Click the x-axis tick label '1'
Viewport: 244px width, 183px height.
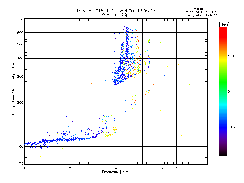pyautogui.click(x=24, y=168)
